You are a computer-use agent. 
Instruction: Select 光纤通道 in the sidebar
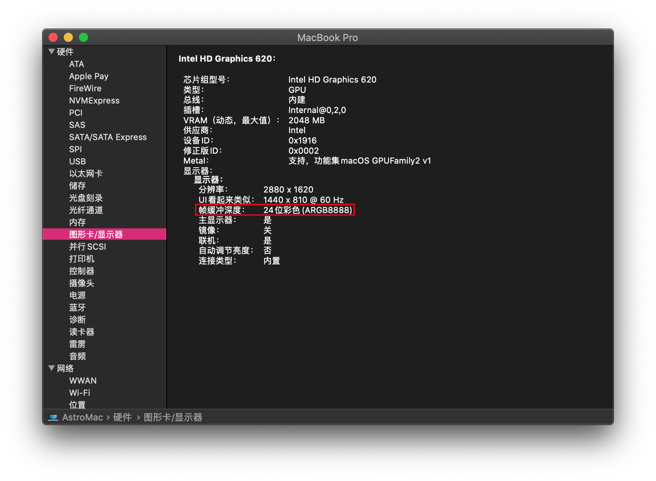(86, 210)
